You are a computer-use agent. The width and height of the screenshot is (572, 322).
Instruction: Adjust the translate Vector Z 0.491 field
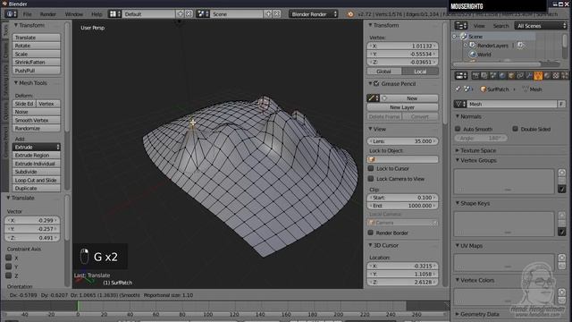32,238
